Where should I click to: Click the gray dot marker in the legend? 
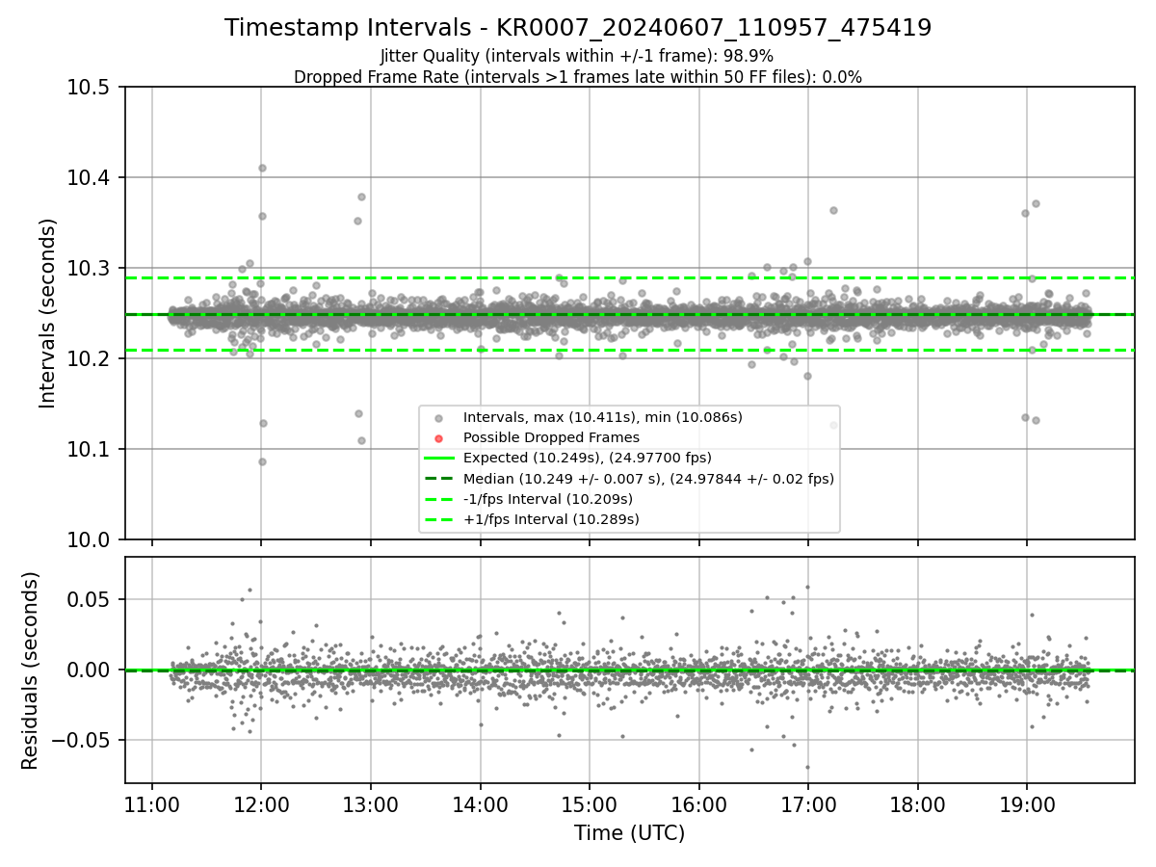pyautogui.click(x=439, y=418)
